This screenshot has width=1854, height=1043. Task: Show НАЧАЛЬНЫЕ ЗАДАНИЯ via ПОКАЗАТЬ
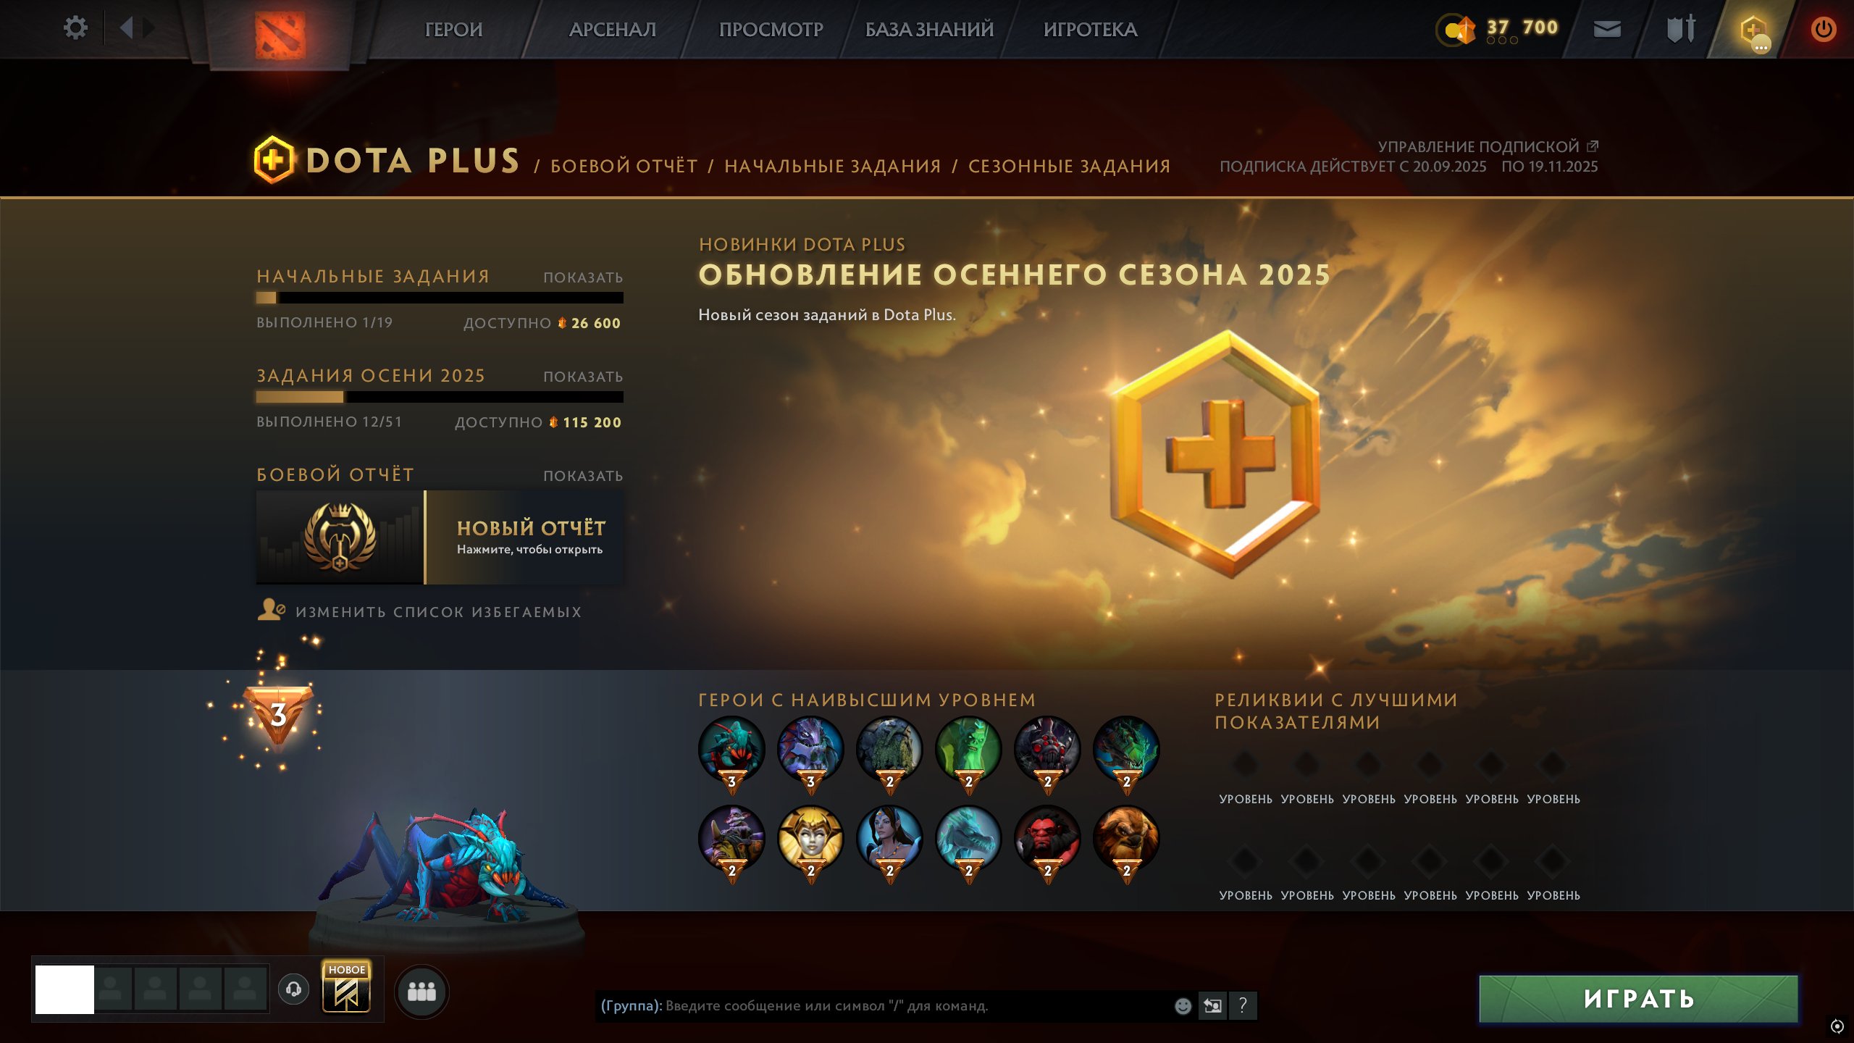point(583,277)
